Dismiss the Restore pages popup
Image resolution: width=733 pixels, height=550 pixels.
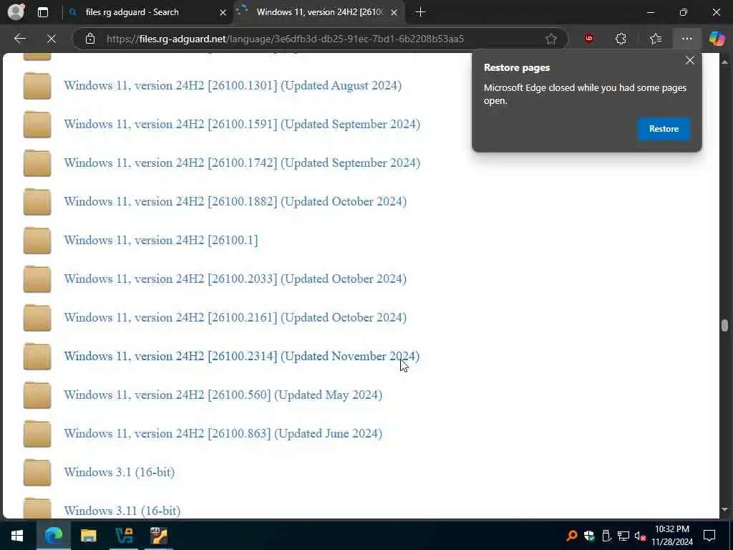689,60
